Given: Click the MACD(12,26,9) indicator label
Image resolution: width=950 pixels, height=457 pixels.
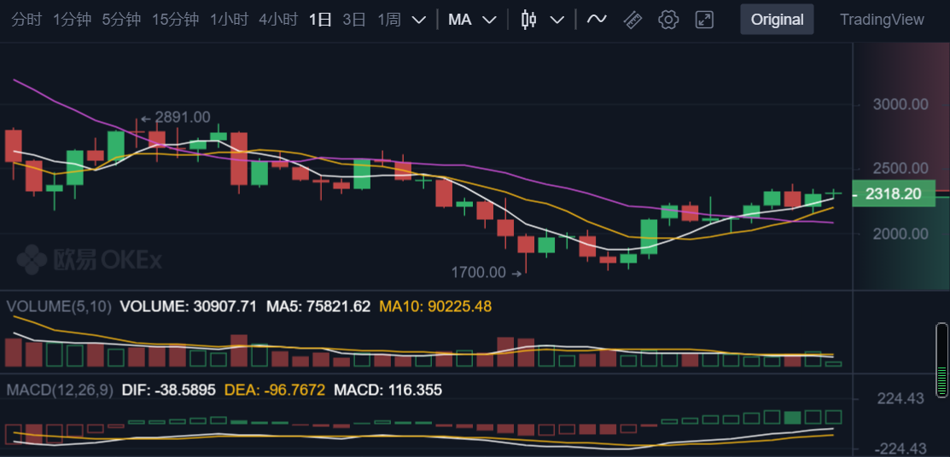Looking at the screenshot, I should (60, 390).
